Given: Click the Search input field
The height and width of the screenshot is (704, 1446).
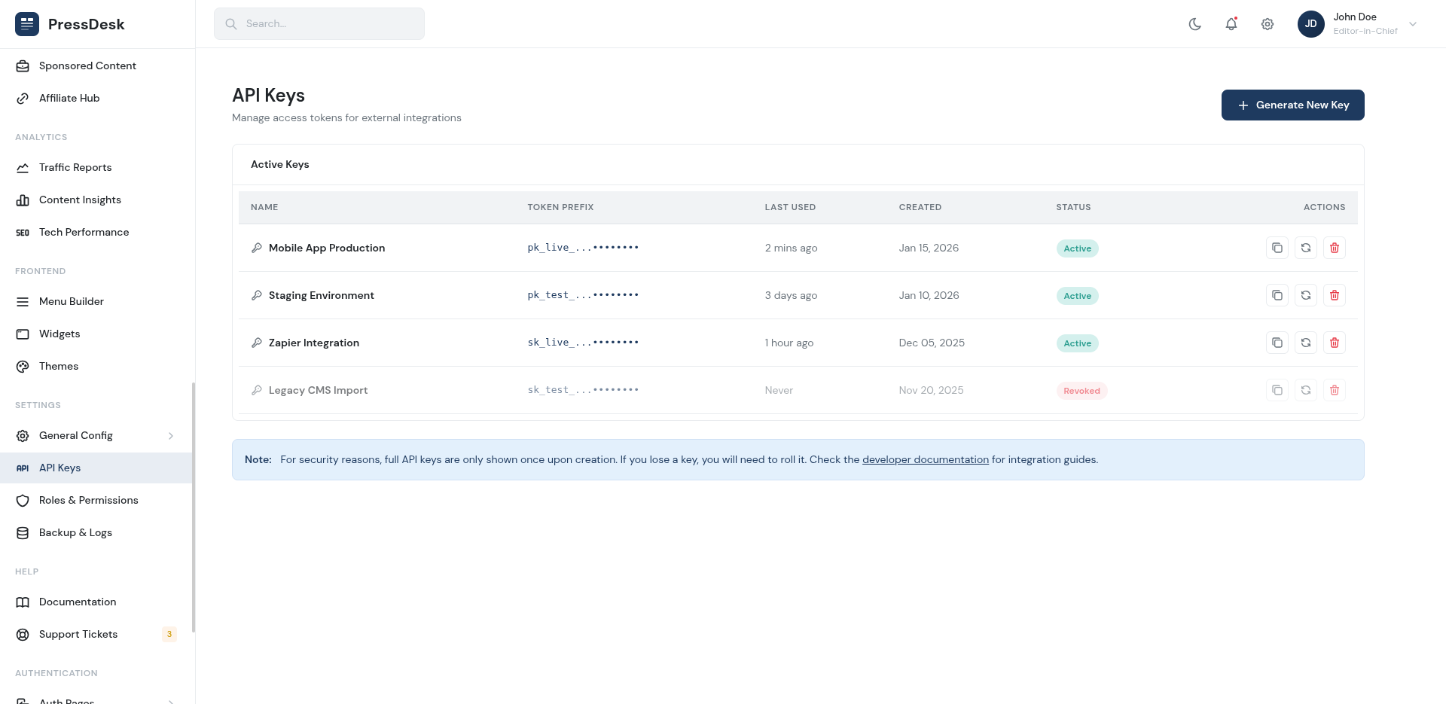Looking at the screenshot, I should (x=319, y=23).
